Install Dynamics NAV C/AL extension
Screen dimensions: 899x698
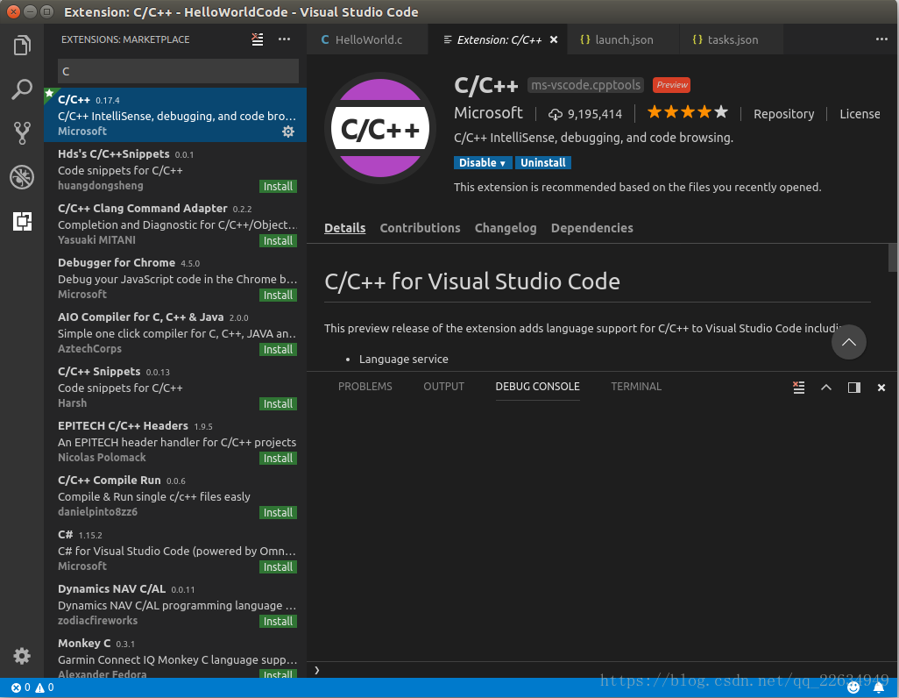pyautogui.click(x=278, y=621)
